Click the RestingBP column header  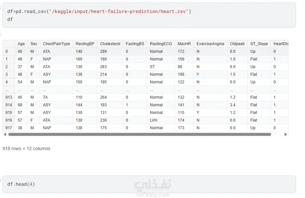click(85, 44)
